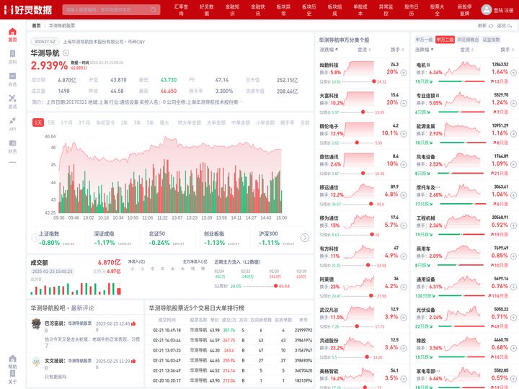The height and width of the screenshot is (389, 519).
Task: Open the 财务 finance sidebar icon
Action: (x=12, y=146)
